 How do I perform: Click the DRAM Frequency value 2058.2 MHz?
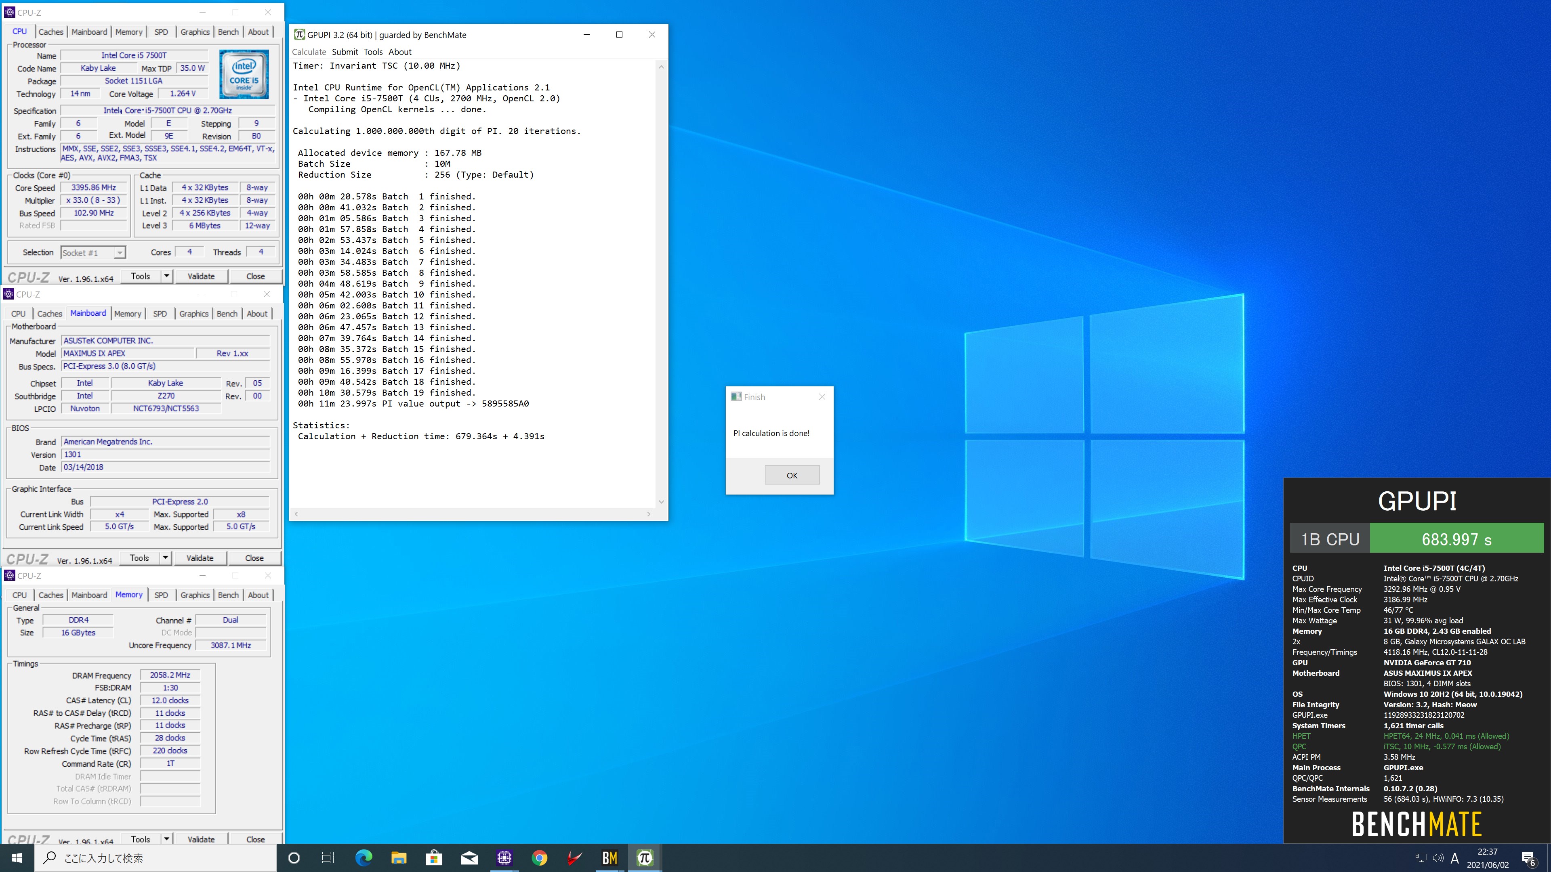click(170, 675)
